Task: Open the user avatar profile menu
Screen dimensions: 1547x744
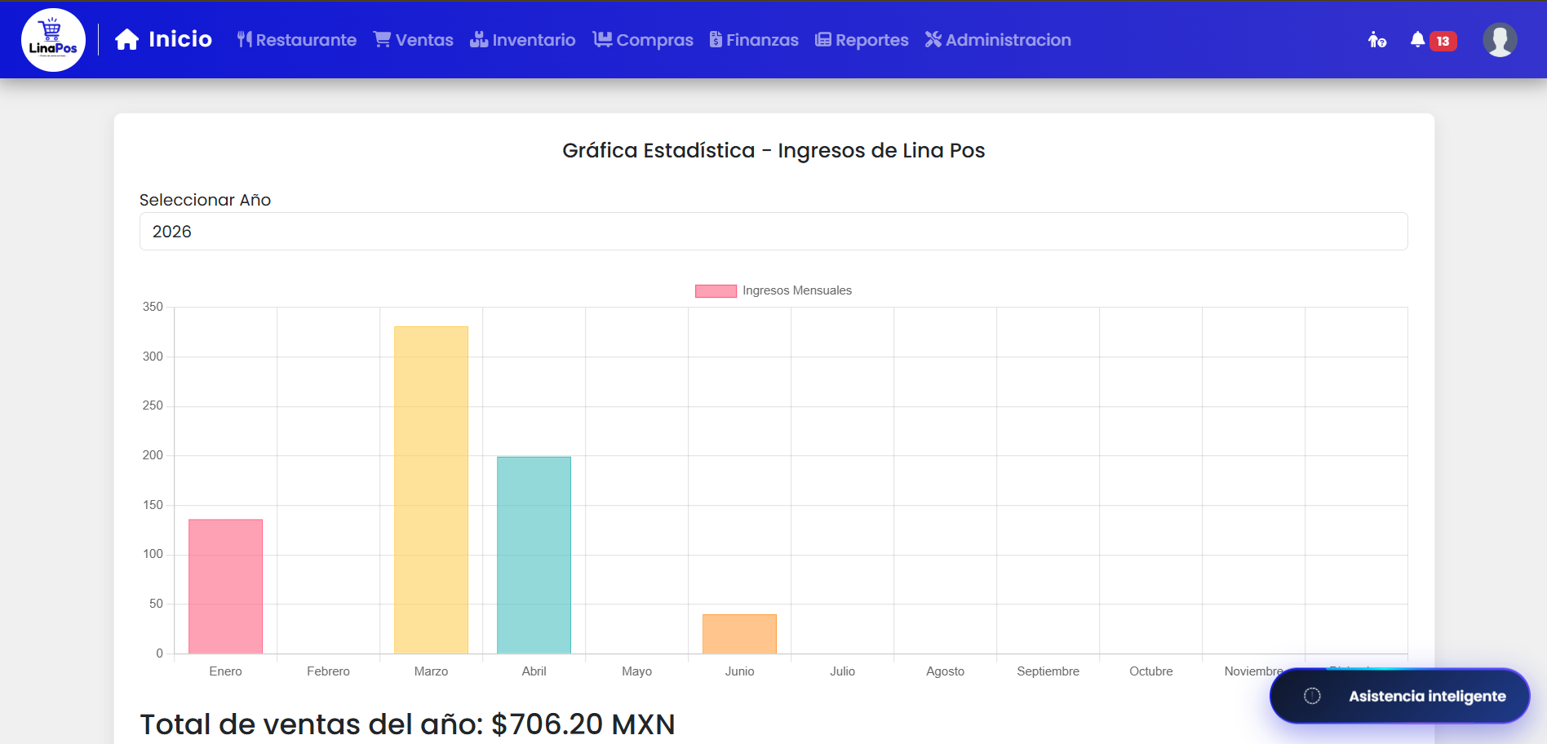Action: [1500, 40]
